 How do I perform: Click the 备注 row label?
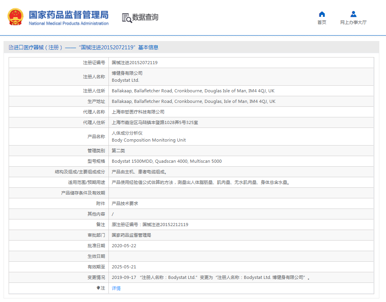pos(101,225)
